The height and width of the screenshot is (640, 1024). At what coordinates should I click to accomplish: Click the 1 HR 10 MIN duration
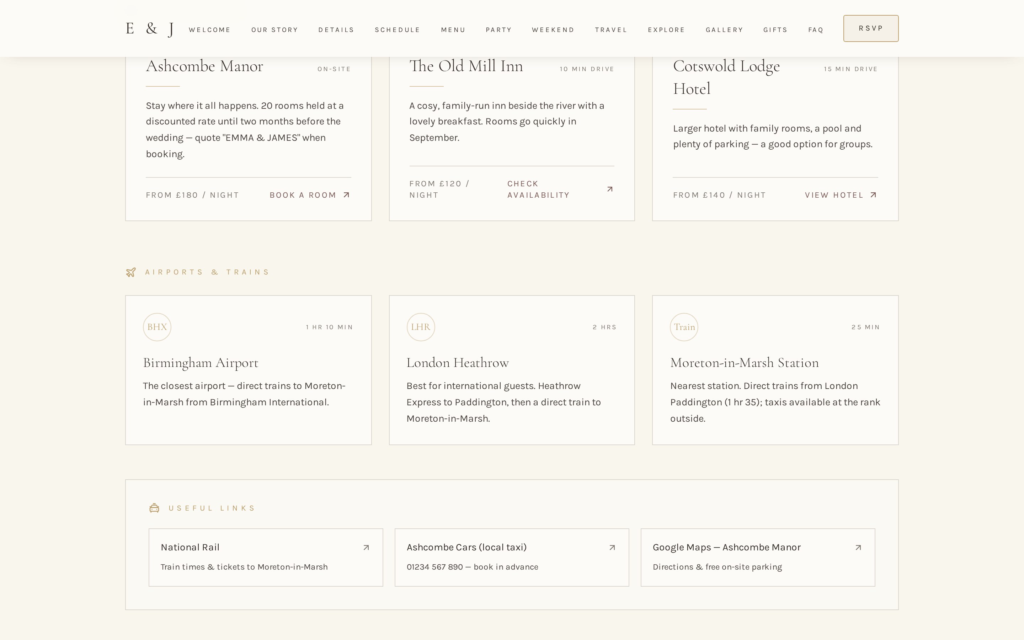coord(329,327)
